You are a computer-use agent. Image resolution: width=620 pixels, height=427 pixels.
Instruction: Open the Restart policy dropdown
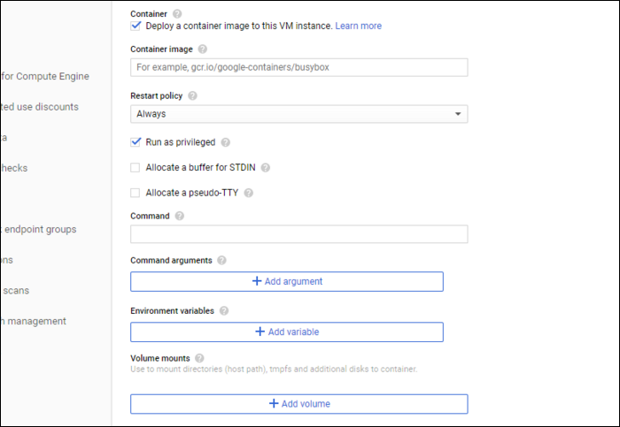tap(298, 114)
